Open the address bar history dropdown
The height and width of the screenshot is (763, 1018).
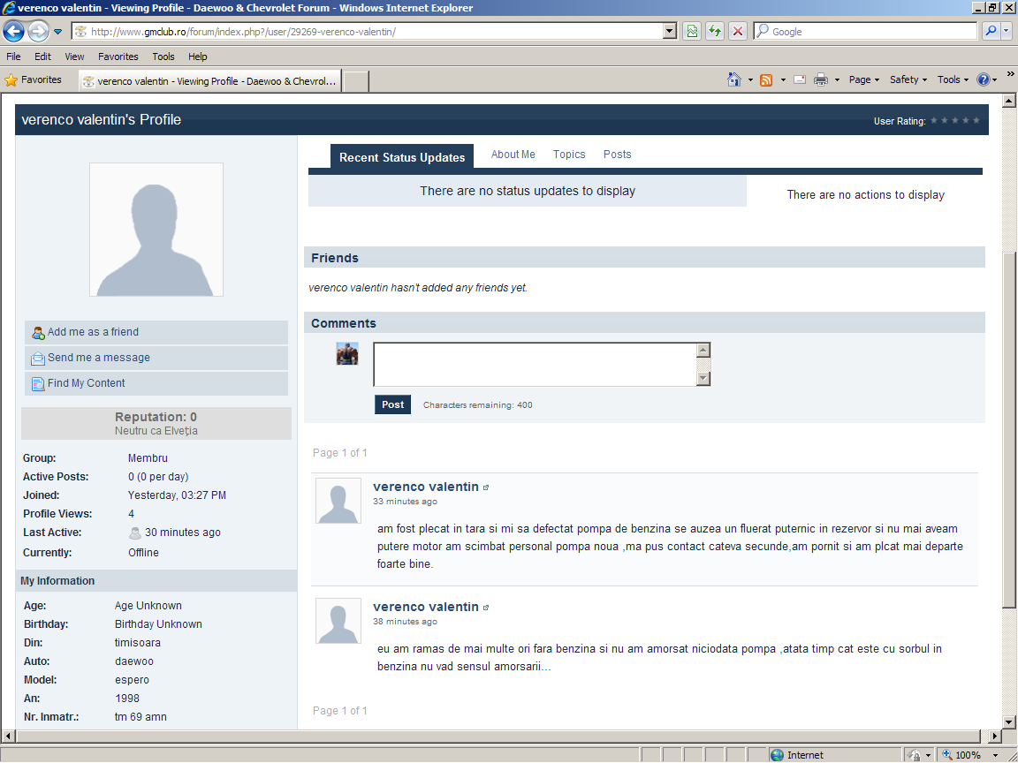tap(670, 32)
